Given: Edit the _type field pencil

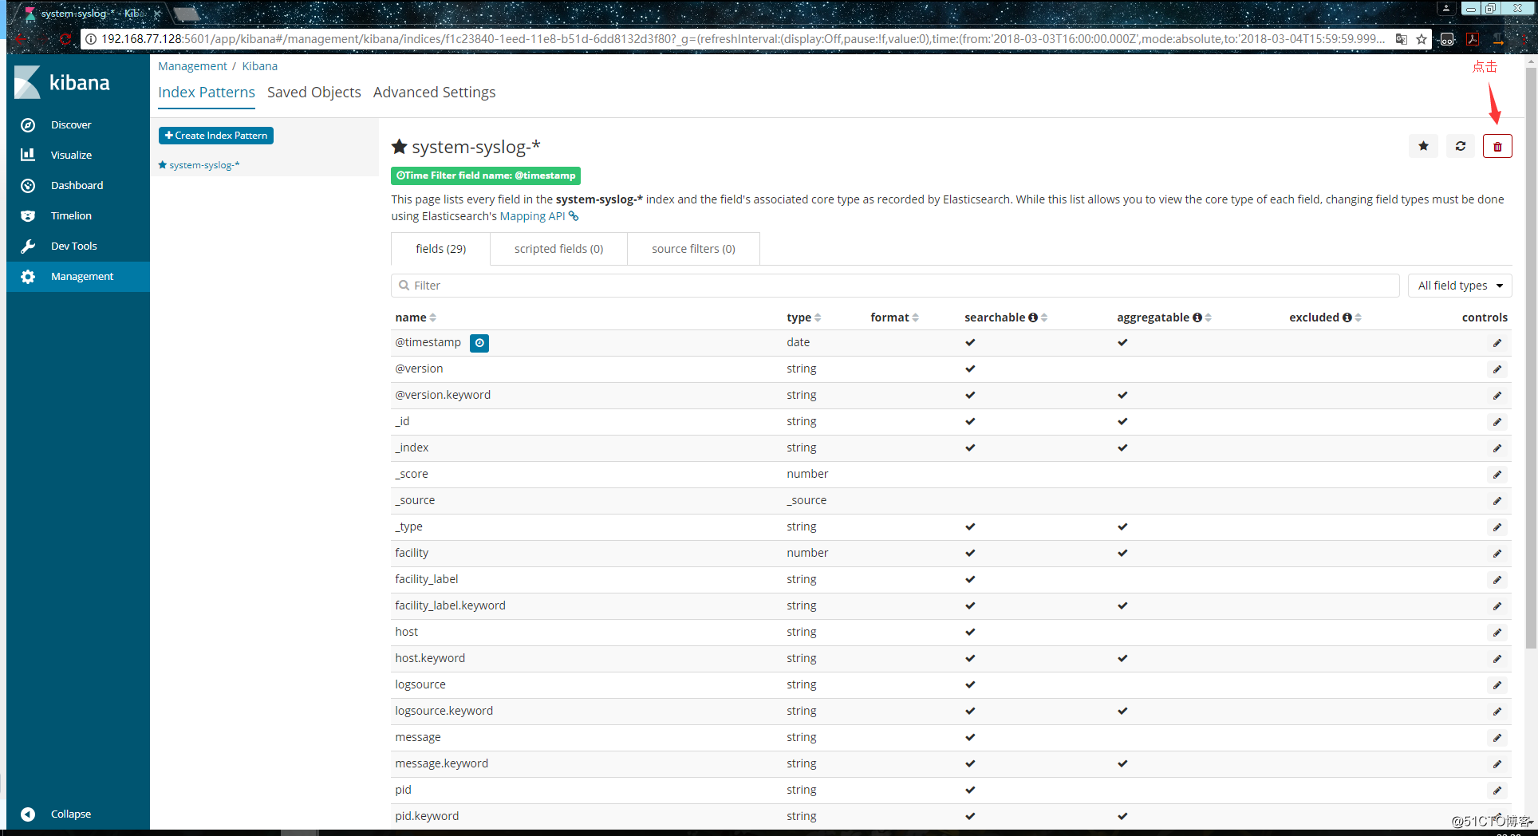Looking at the screenshot, I should [1497, 527].
